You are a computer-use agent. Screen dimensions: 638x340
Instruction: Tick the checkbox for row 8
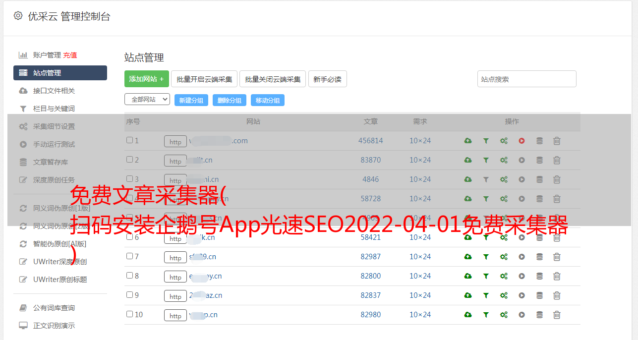click(x=129, y=276)
